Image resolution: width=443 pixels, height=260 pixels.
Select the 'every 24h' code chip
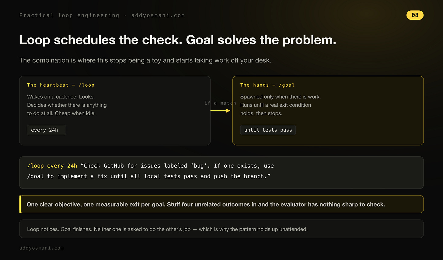46,130
